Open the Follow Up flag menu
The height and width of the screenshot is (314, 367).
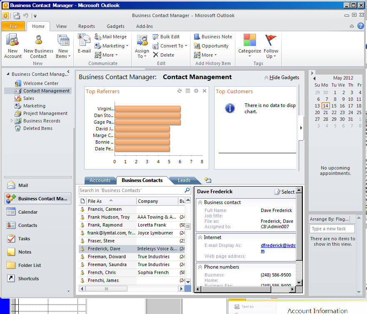[x=271, y=46]
